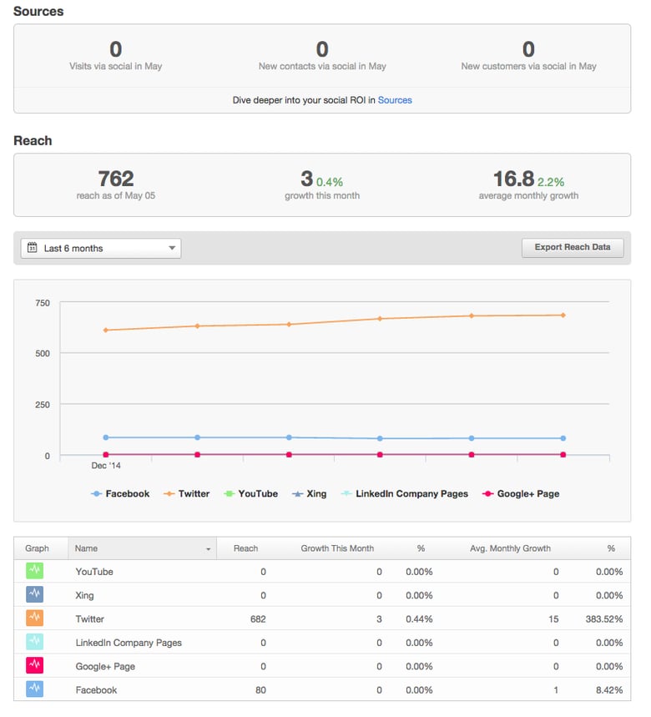Toggle the Google+ Page legend entry
Viewport: 651px width, 717px height.
[x=521, y=494]
